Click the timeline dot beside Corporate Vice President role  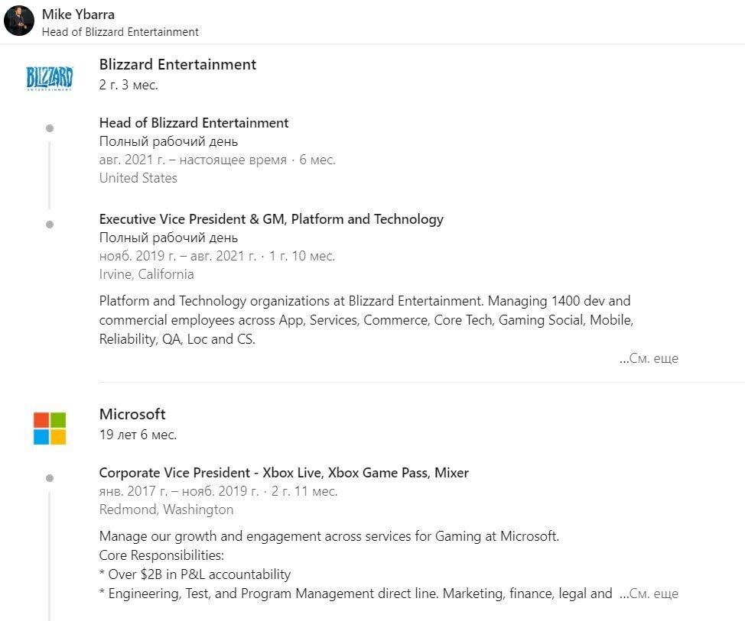point(50,478)
